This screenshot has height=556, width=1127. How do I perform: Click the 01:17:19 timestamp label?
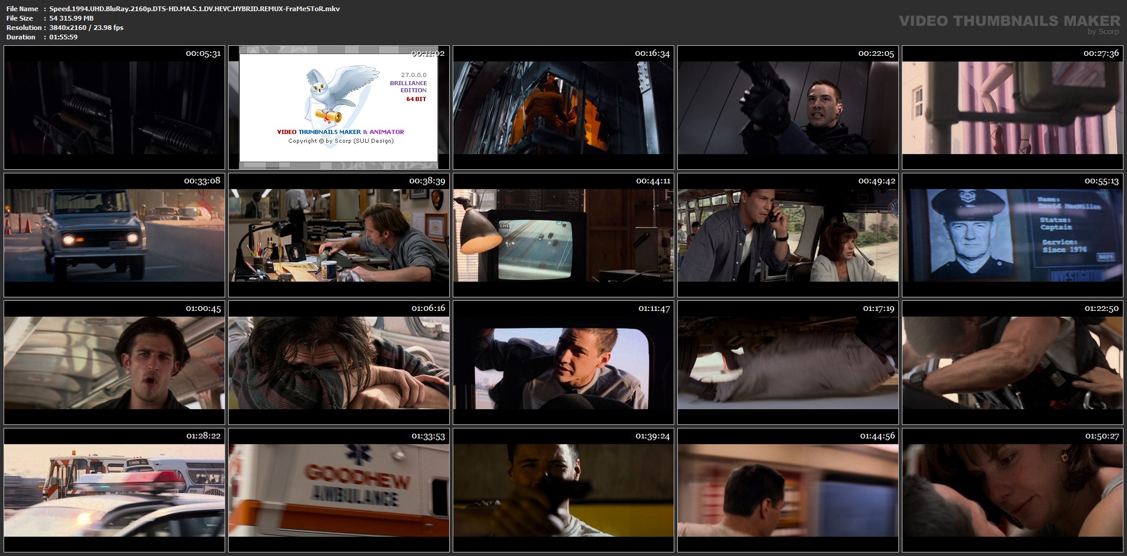878,309
